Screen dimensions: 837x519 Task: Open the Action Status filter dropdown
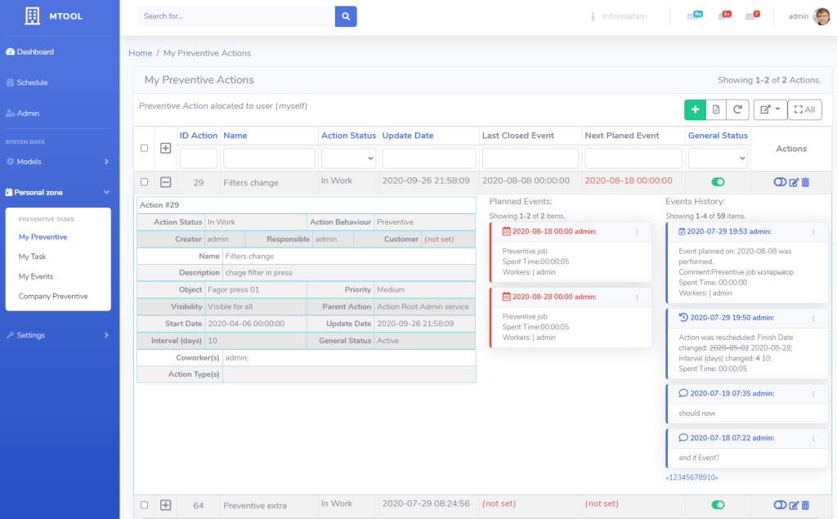click(x=348, y=158)
